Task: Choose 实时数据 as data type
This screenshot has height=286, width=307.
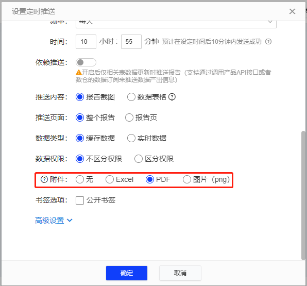Action: [131, 138]
